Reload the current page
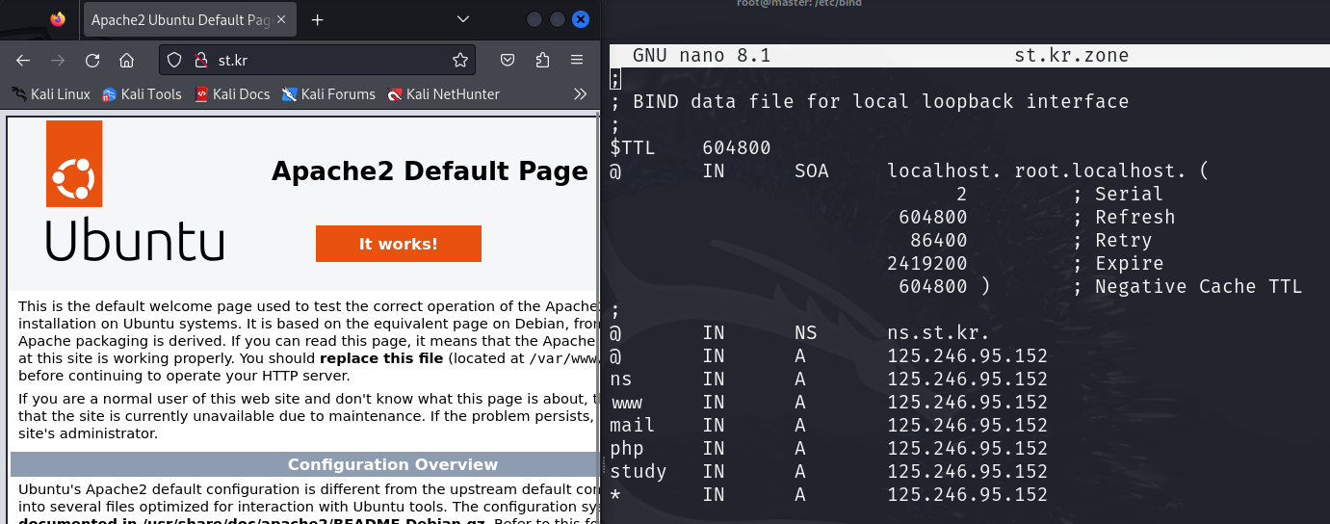This screenshot has height=524, width=1330. pos(92,60)
